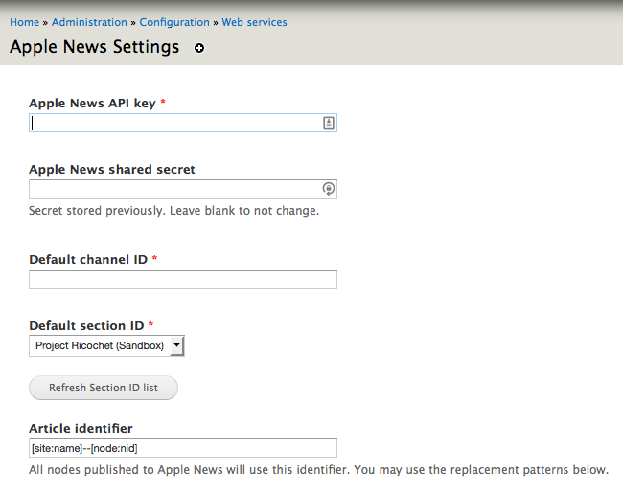Focus the Apple News API key field
Image resolution: width=623 pixels, height=495 pixels.
click(x=183, y=123)
